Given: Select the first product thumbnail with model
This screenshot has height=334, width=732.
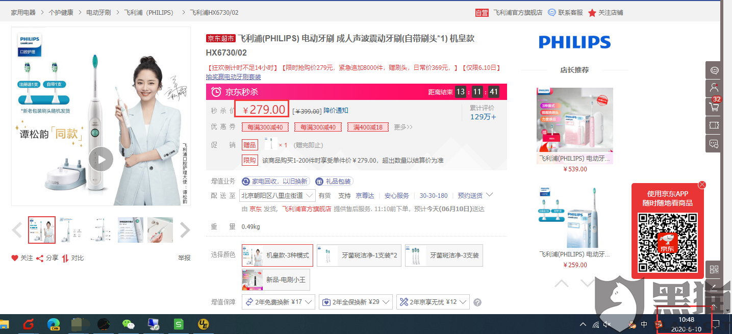Looking at the screenshot, I should [x=42, y=230].
